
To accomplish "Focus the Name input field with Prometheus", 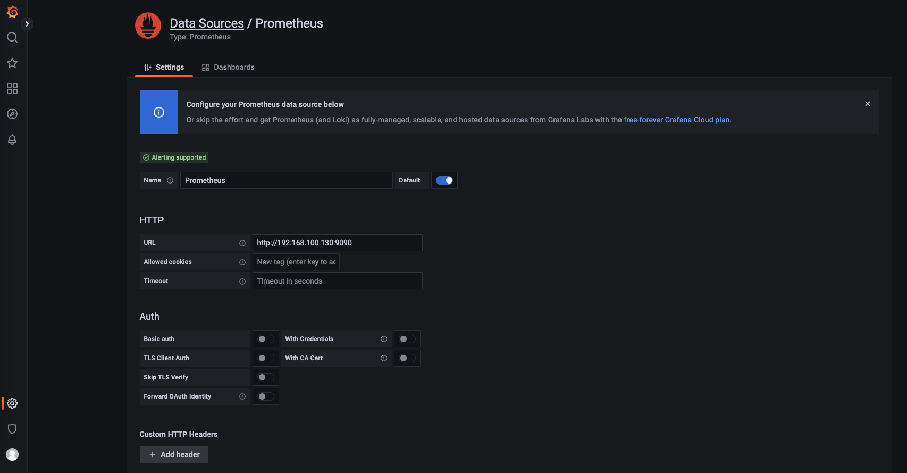I will pyautogui.click(x=287, y=180).
